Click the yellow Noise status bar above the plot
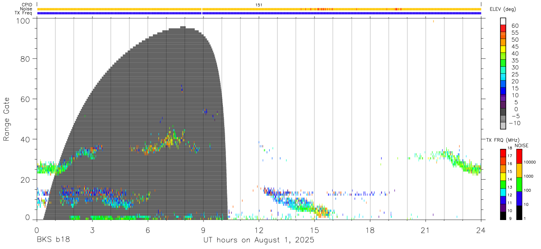This screenshot has height=249, width=541. pos(259,9)
